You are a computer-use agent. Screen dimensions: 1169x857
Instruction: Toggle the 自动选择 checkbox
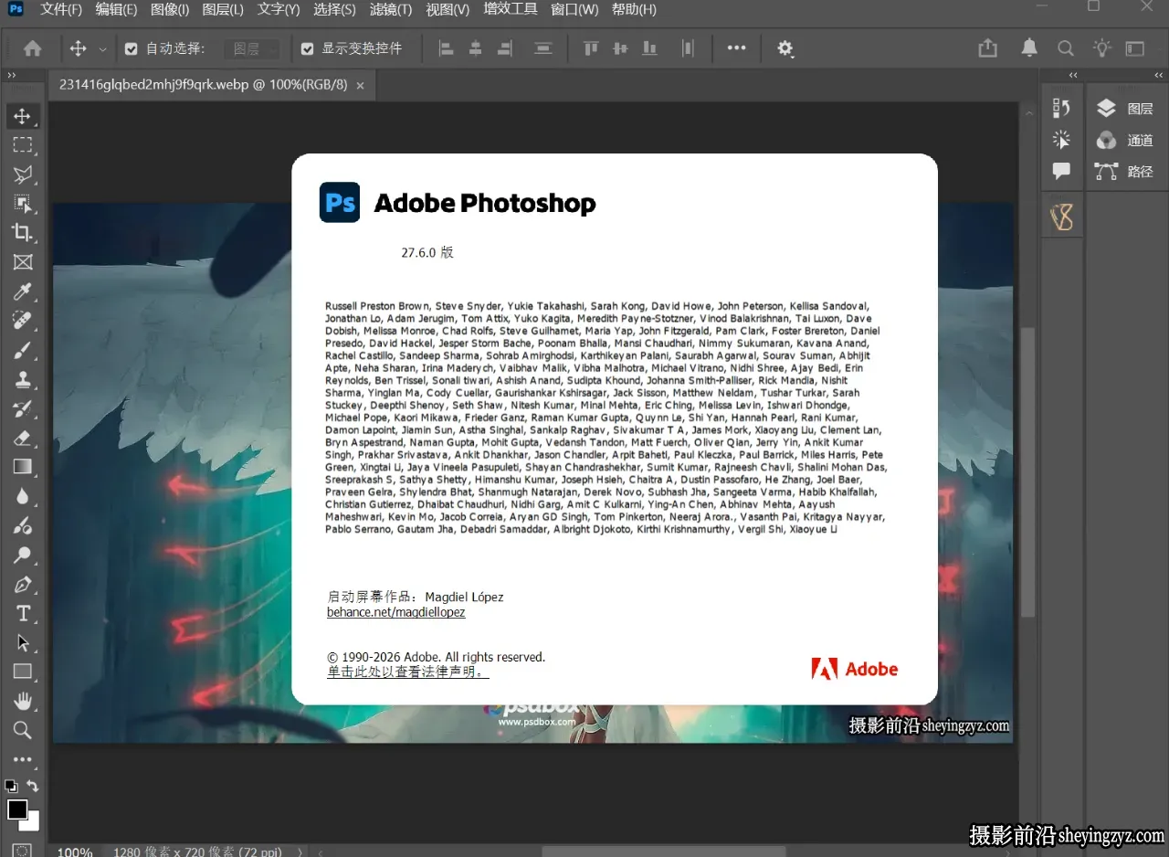131,48
